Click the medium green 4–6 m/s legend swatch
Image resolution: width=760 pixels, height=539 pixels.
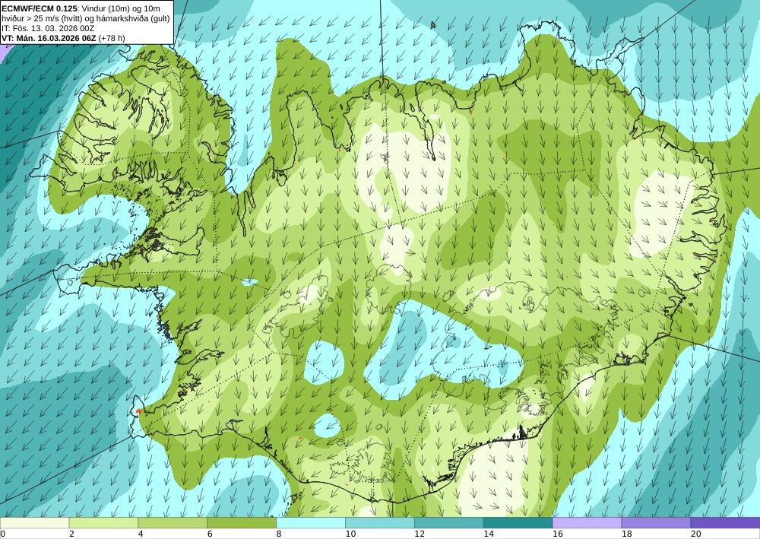click(x=173, y=522)
